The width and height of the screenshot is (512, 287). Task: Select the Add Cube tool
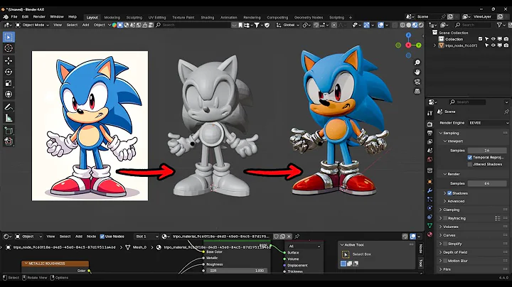[x=9, y=131]
